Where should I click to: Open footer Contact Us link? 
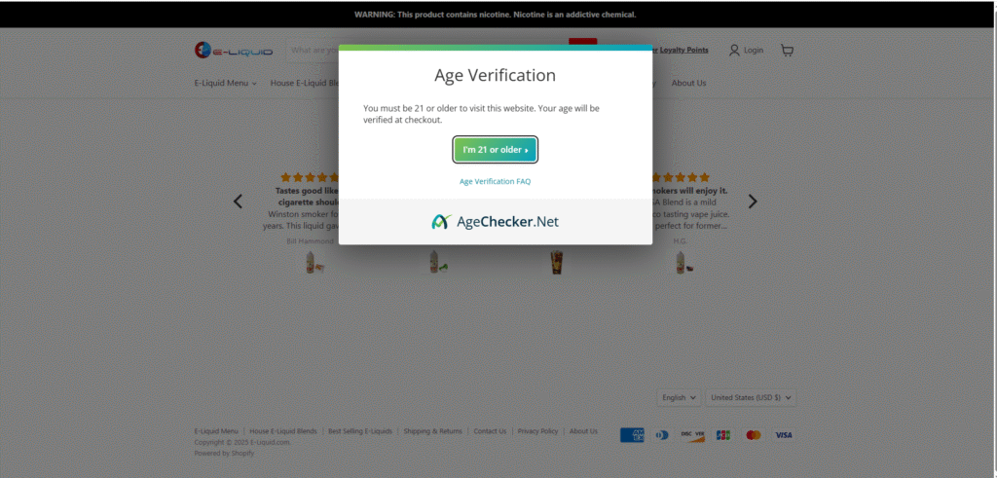[490, 431]
